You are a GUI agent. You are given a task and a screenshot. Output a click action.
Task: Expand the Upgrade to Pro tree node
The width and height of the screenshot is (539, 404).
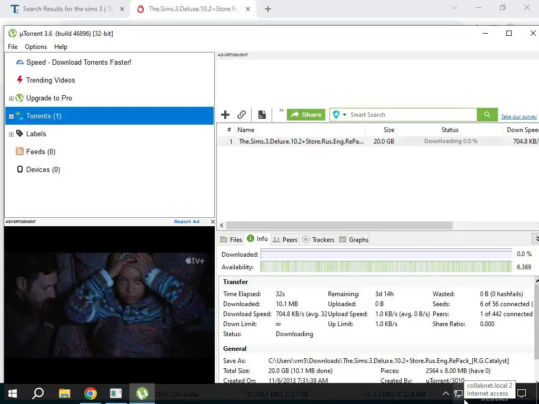pyautogui.click(x=11, y=98)
